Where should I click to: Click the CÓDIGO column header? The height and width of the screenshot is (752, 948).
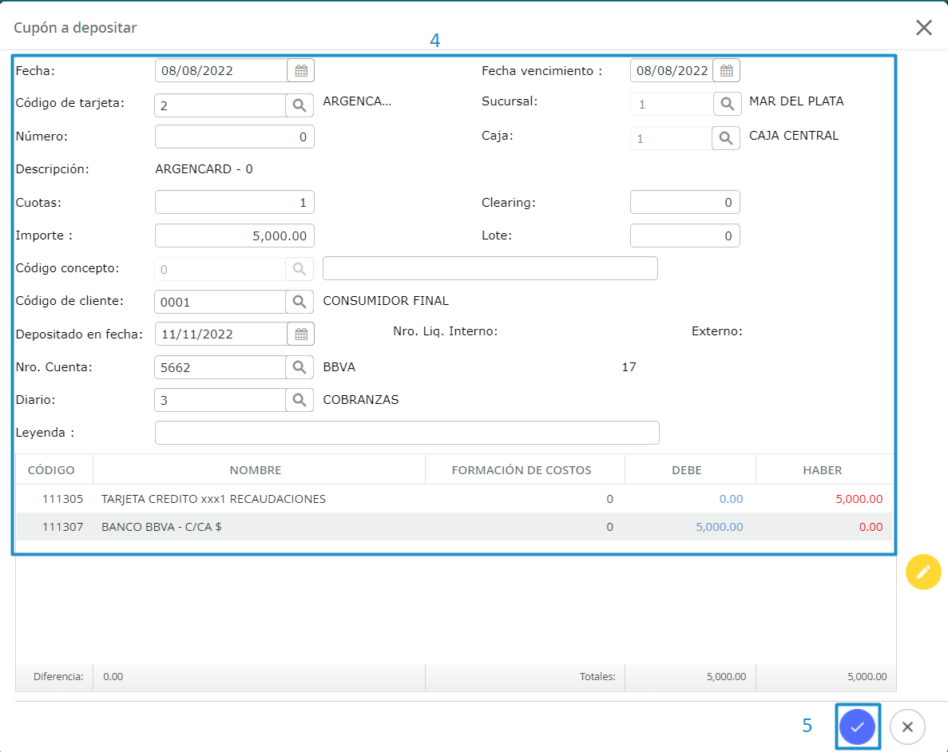[51, 469]
